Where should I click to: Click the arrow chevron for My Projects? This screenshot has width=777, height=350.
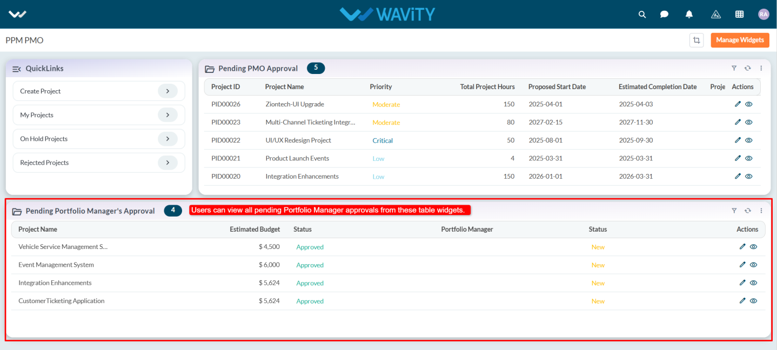[x=168, y=115]
